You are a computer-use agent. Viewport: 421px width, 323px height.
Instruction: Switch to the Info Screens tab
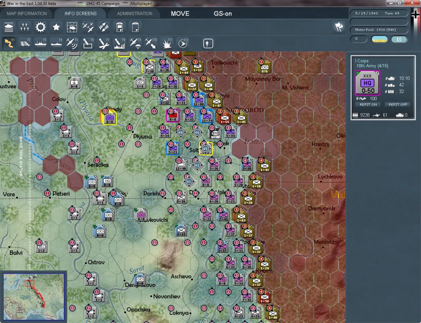click(x=80, y=14)
